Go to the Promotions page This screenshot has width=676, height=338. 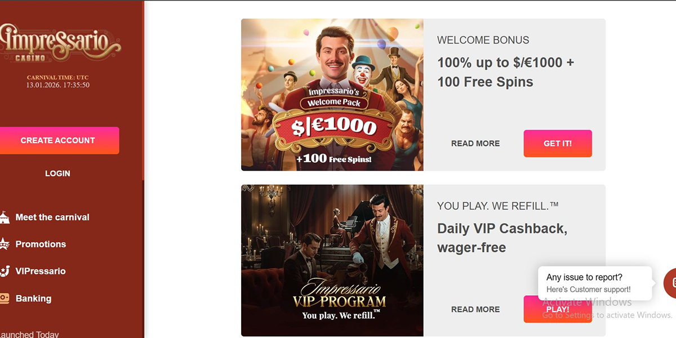[41, 244]
